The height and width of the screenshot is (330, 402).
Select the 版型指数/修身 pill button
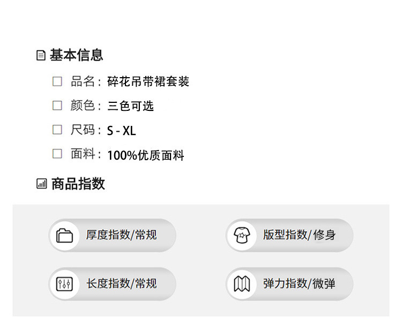pos(289,235)
